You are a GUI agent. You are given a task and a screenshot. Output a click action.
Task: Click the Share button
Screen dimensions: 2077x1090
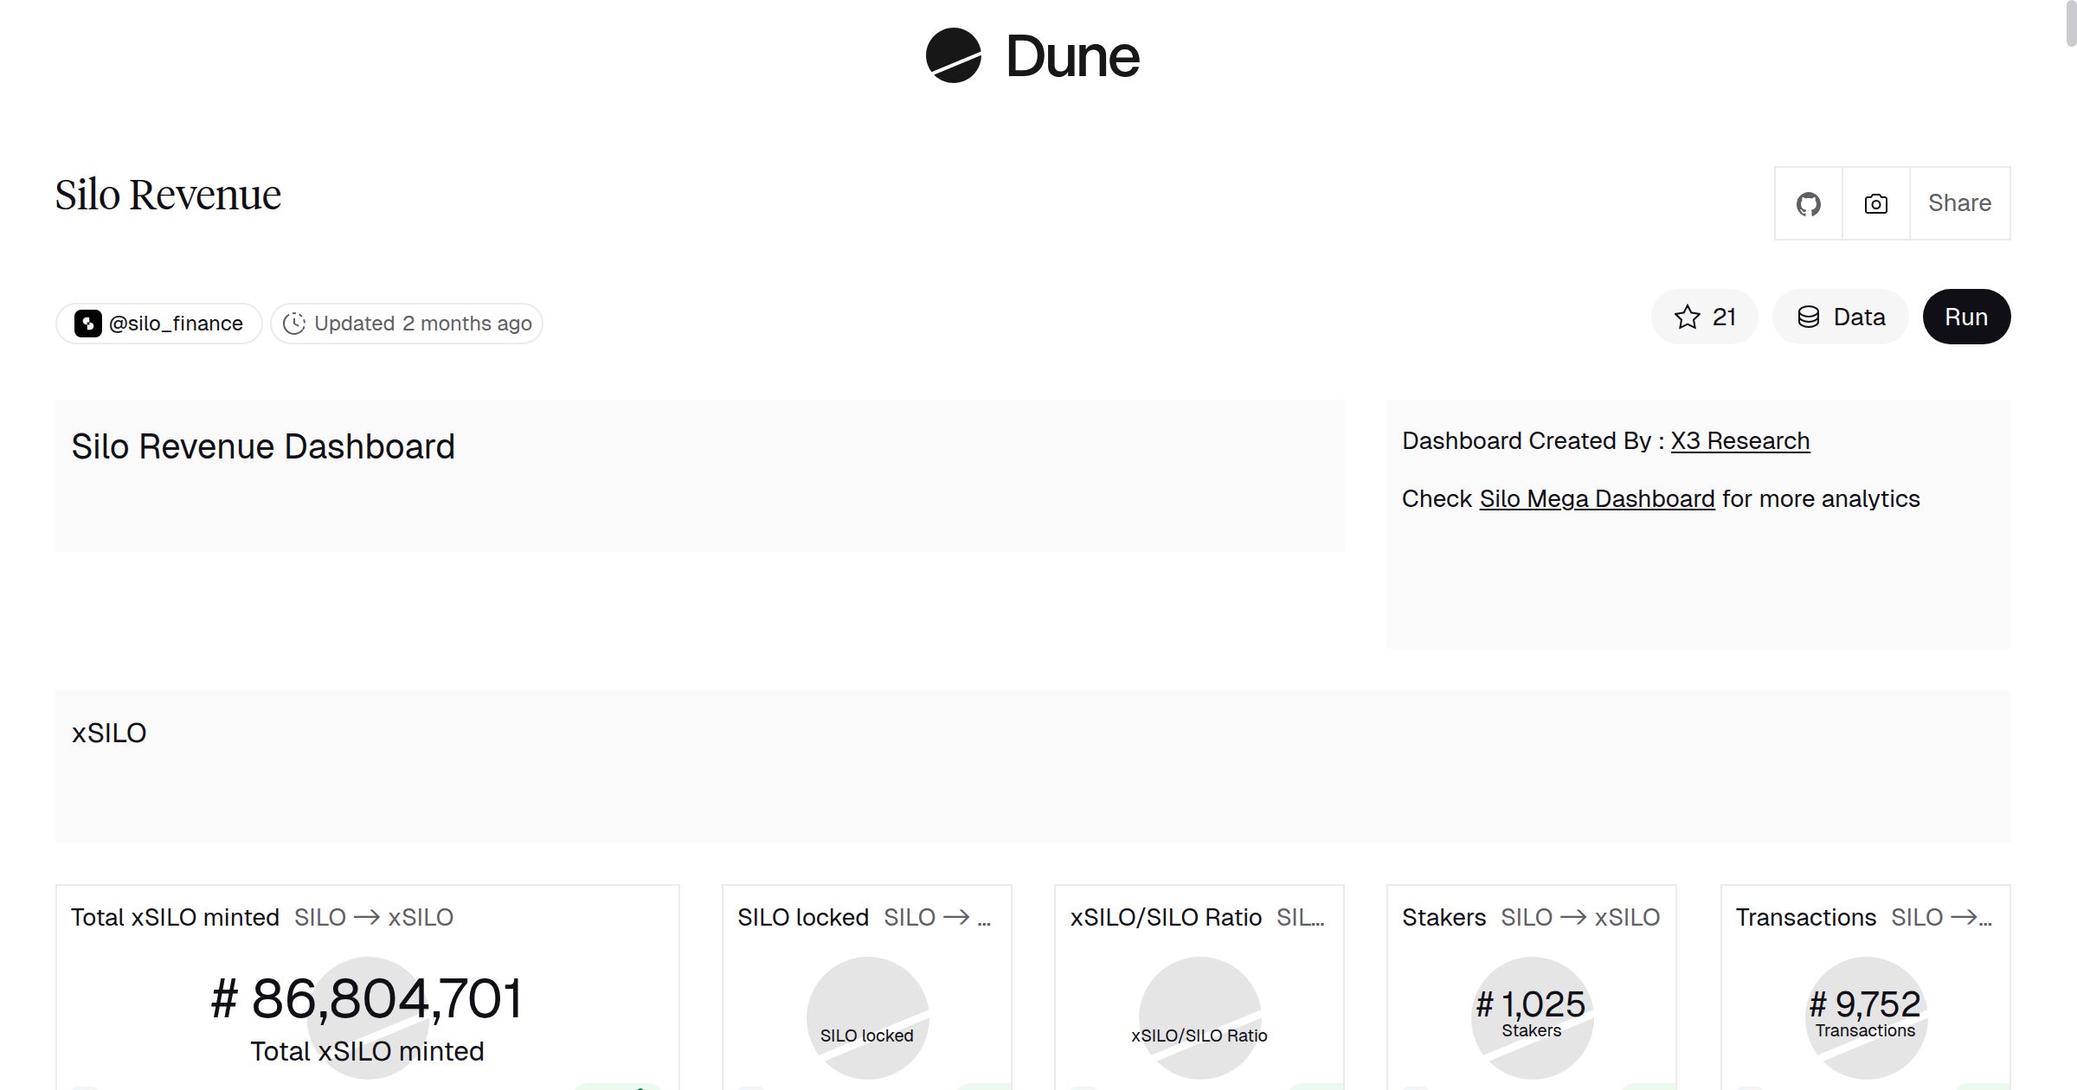tap(1959, 203)
